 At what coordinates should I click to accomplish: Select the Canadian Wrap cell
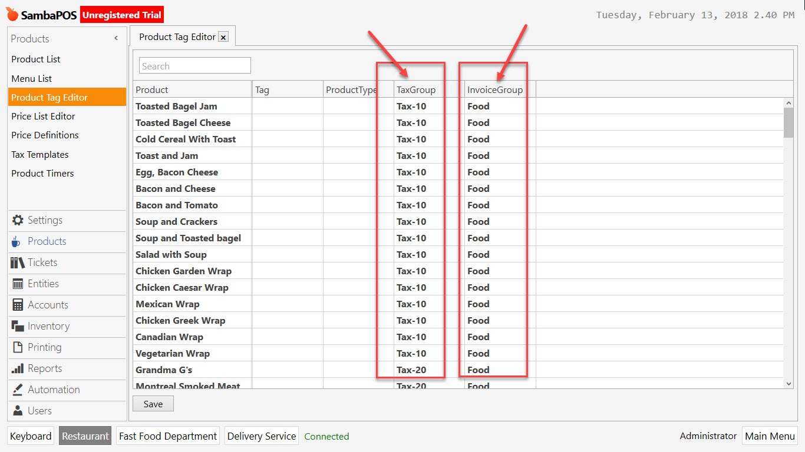[x=192, y=337]
